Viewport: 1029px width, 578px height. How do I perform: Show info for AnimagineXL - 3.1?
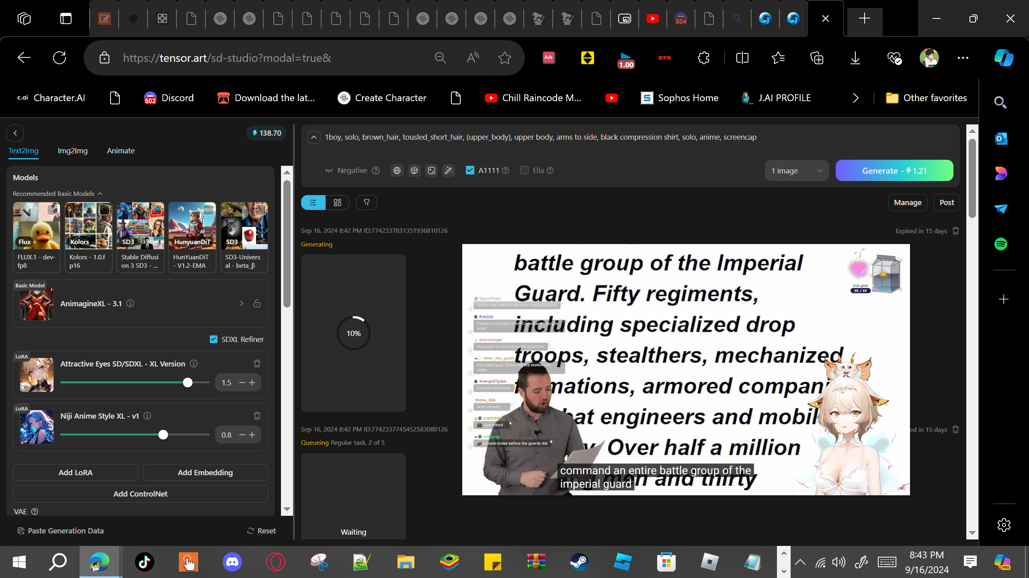tap(130, 303)
